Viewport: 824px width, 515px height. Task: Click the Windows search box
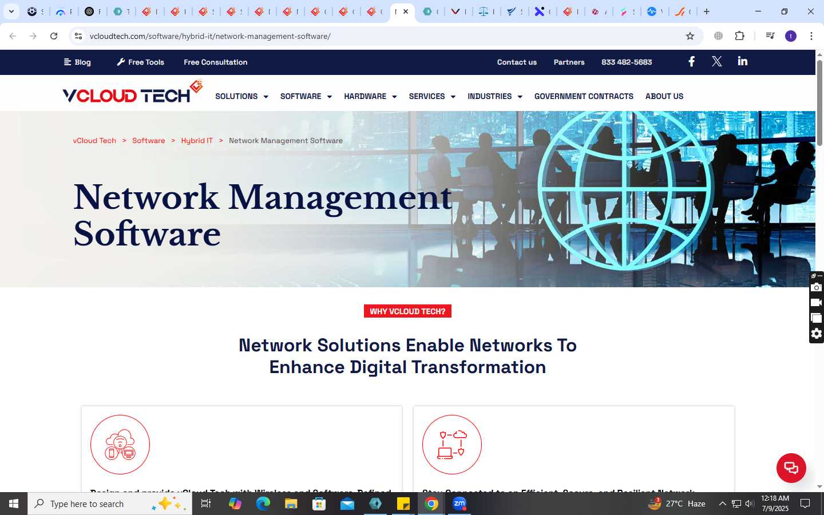coord(110,504)
